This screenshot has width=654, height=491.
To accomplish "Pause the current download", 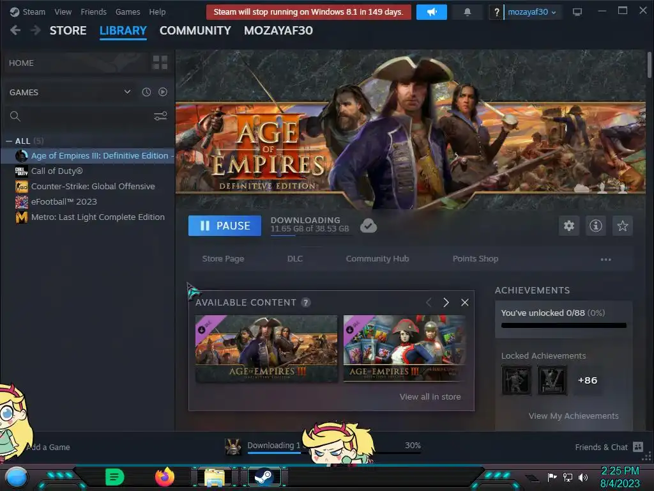I will pyautogui.click(x=225, y=226).
